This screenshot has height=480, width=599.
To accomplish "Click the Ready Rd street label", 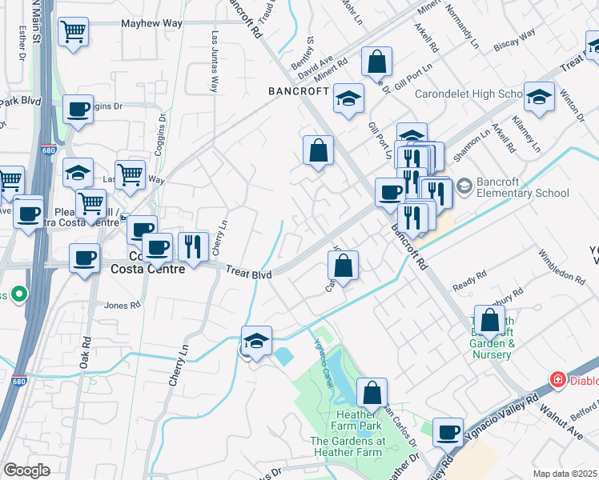I will pyautogui.click(x=470, y=281).
